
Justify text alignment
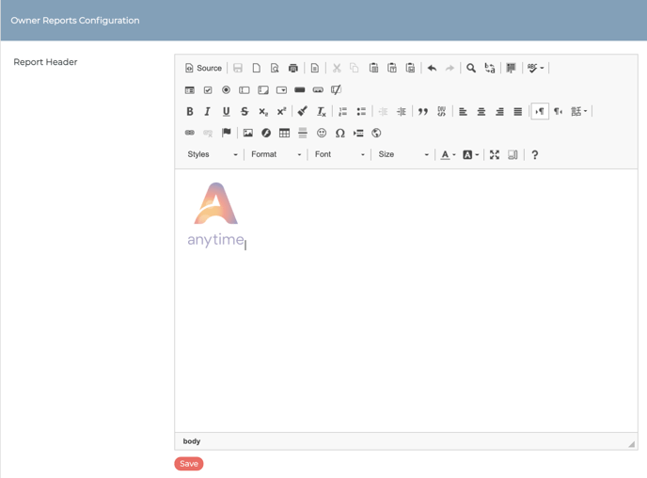tap(518, 111)
